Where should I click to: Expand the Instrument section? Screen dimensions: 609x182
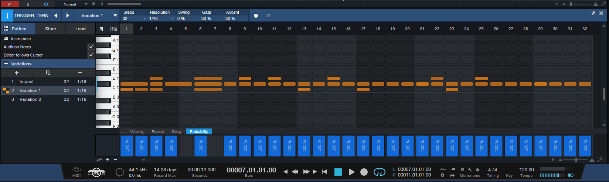pyautogui.click(x=48, y=39)
